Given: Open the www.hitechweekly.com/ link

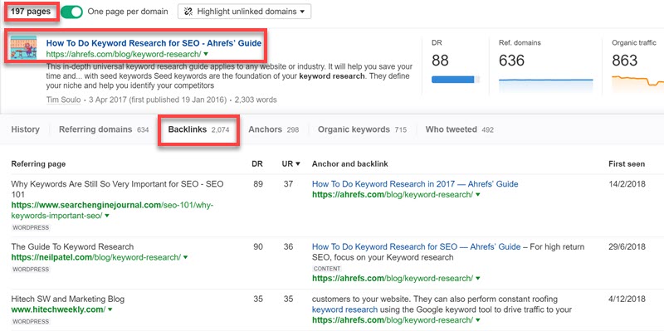Looking at the screenshot, I should point(58,309).
